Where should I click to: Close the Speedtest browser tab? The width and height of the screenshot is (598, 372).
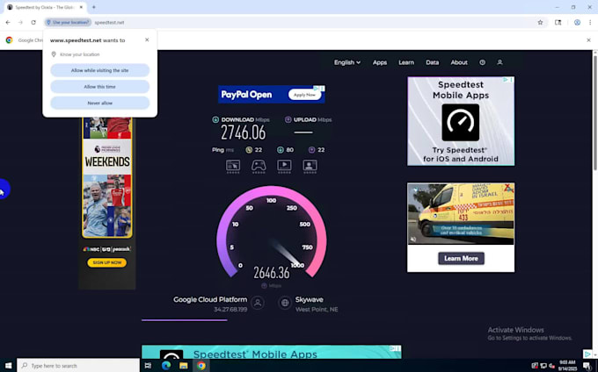(x=81, y=7)
